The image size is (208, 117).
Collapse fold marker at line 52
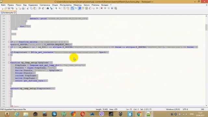[x=9, y=55]
